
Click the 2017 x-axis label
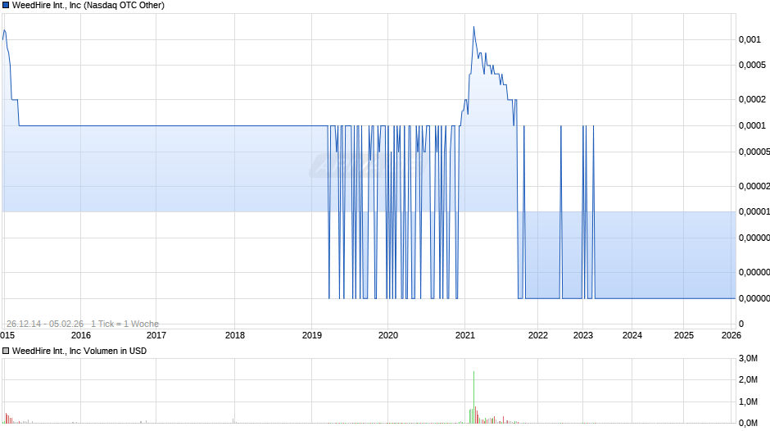(x=156, y=335)
